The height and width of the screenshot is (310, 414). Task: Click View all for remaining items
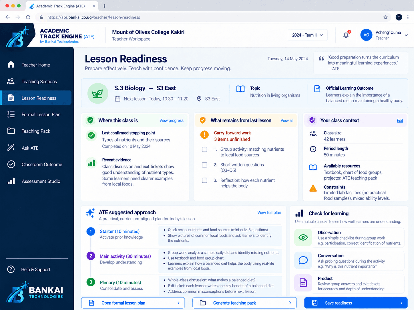(x=287, y=120)
